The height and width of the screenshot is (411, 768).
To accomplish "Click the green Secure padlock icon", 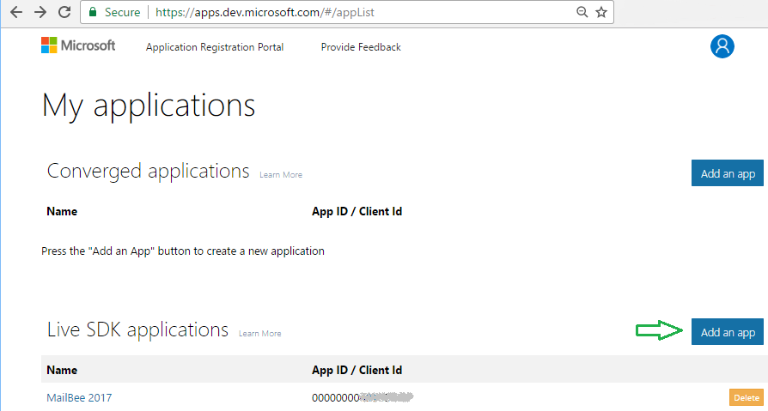I will (x=93, y=12).
